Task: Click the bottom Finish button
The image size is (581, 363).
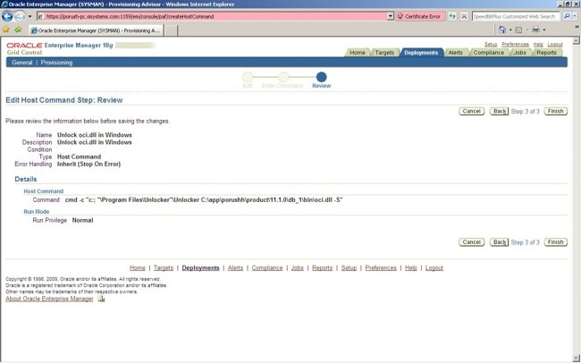Action: (x=555, y=242)
